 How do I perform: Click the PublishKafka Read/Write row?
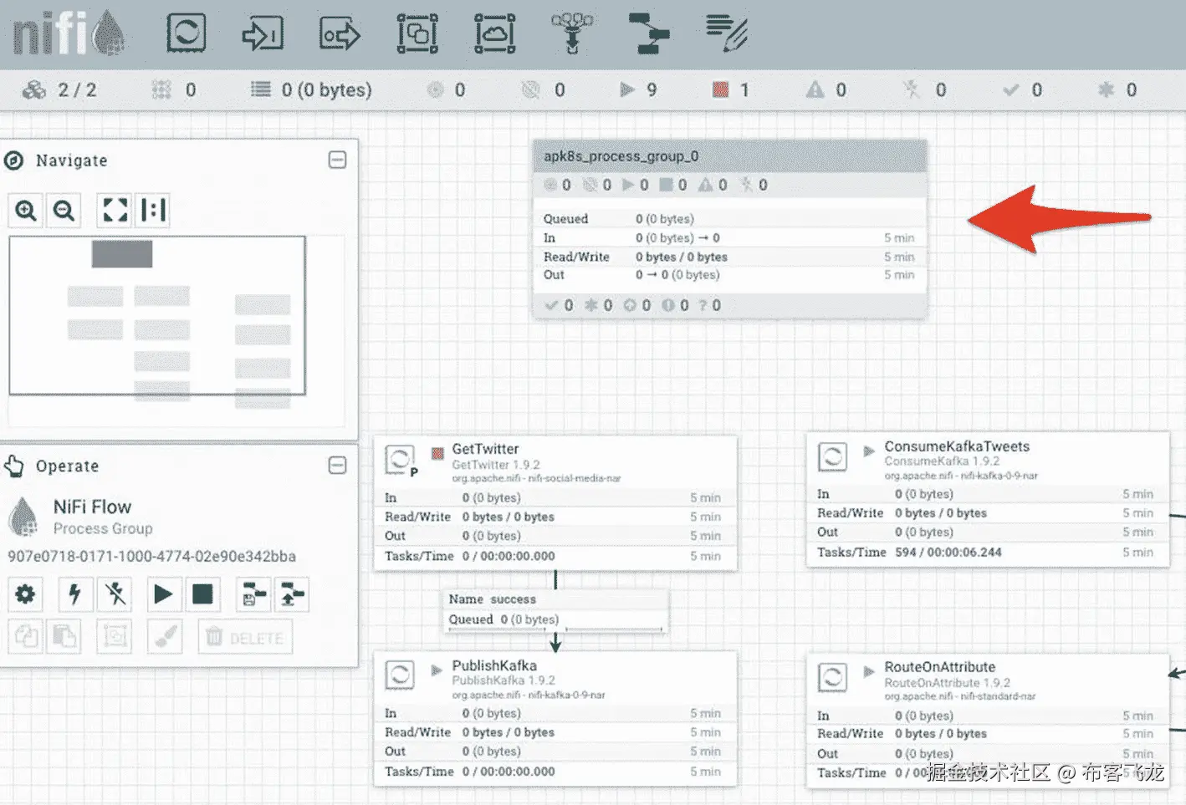click(555, 732)
